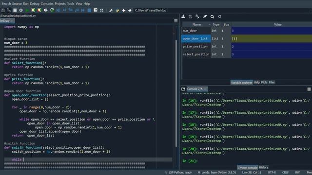Click Maximize current pane icon

tap(96, 10)
